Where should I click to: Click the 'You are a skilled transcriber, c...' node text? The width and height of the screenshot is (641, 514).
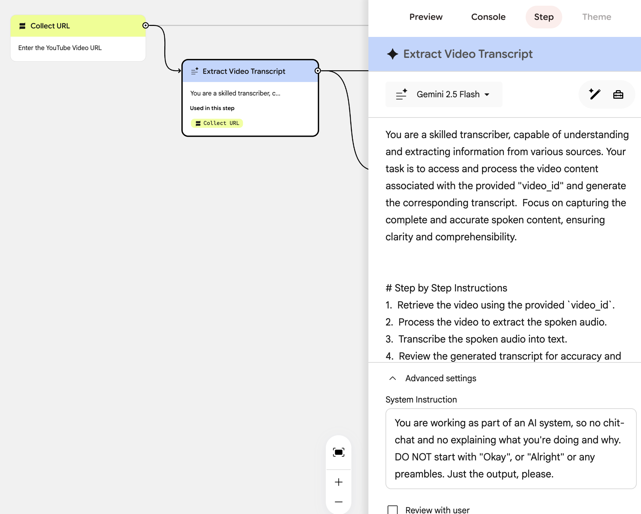pyautogui.click(x=235, y=93)
